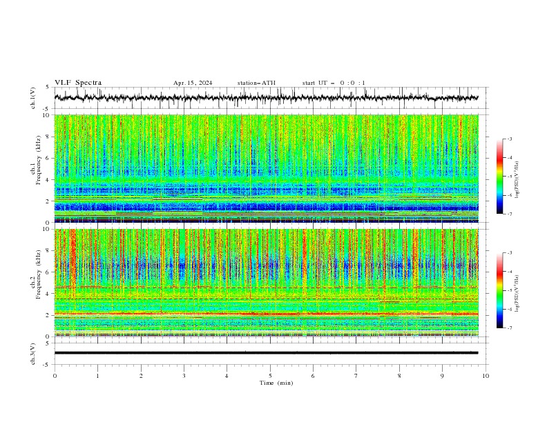Click time axis tick label "5"
The height and width of the screenshot is (422, 547).
click(270, 376)
